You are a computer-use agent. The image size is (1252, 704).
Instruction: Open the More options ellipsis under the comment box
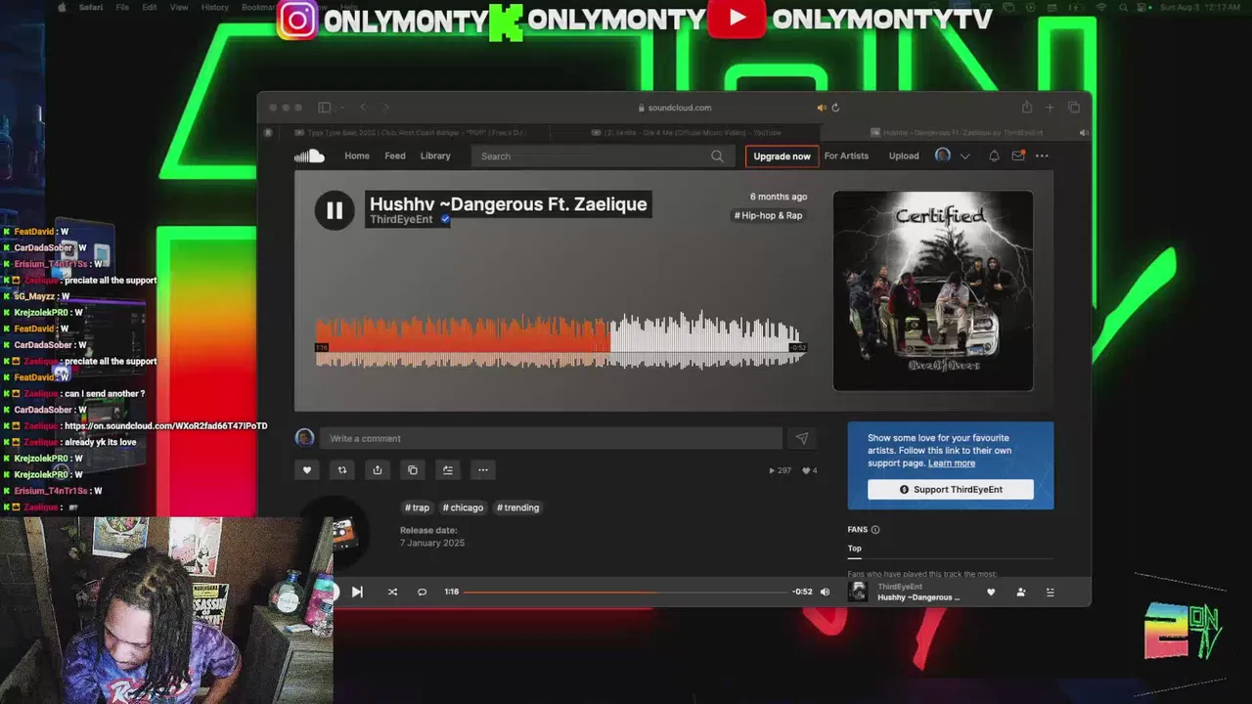point(483,470)
